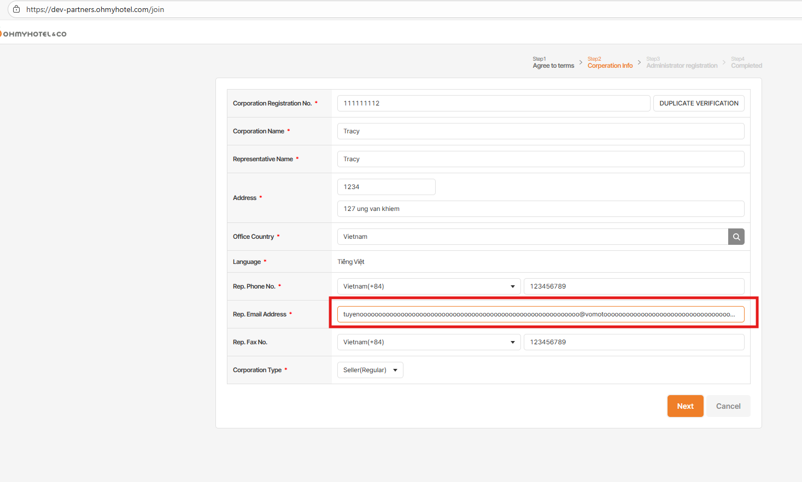The image size is (802, 482).
Task: Go to Step1 Agree to terms
Action: click(x=553, y=63)
